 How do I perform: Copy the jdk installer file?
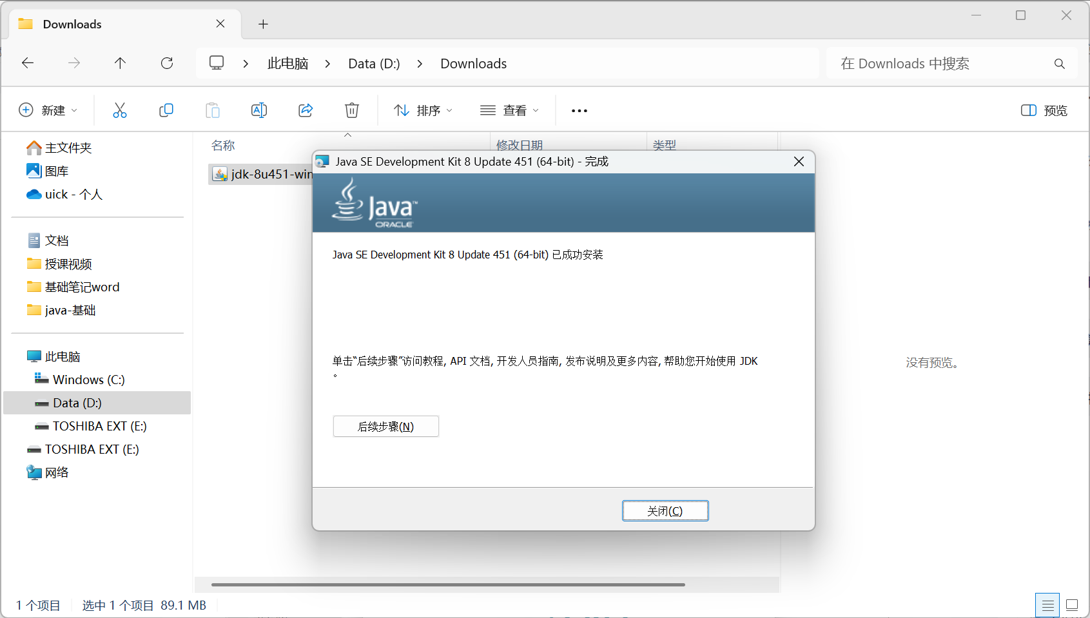[166, 110]
